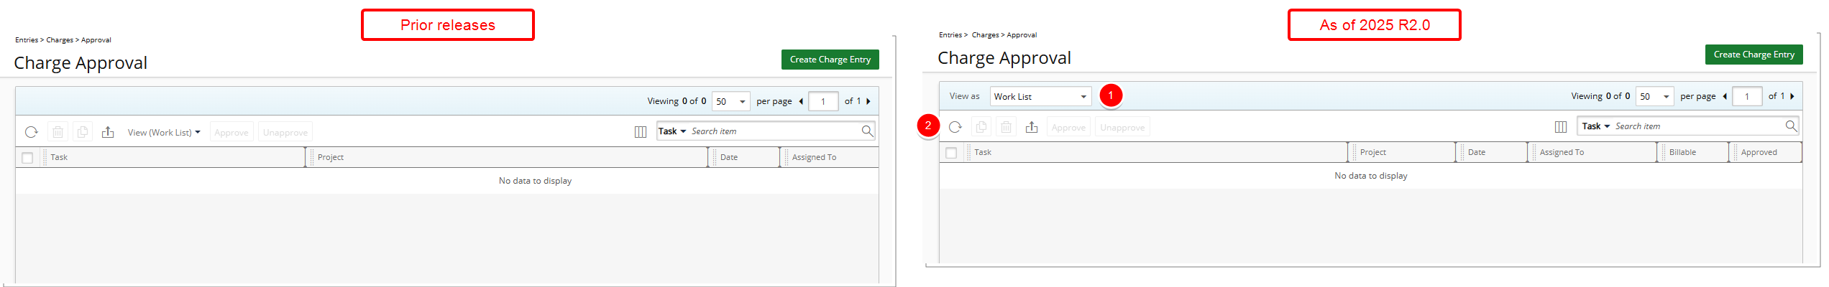Click Approval breadcrumb text in 2025 R2.0 panel

click(1022, 35)
